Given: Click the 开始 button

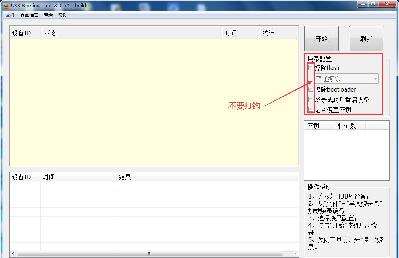Looking at the screenshot, I should pyautogui.click(x=321, y=39).
